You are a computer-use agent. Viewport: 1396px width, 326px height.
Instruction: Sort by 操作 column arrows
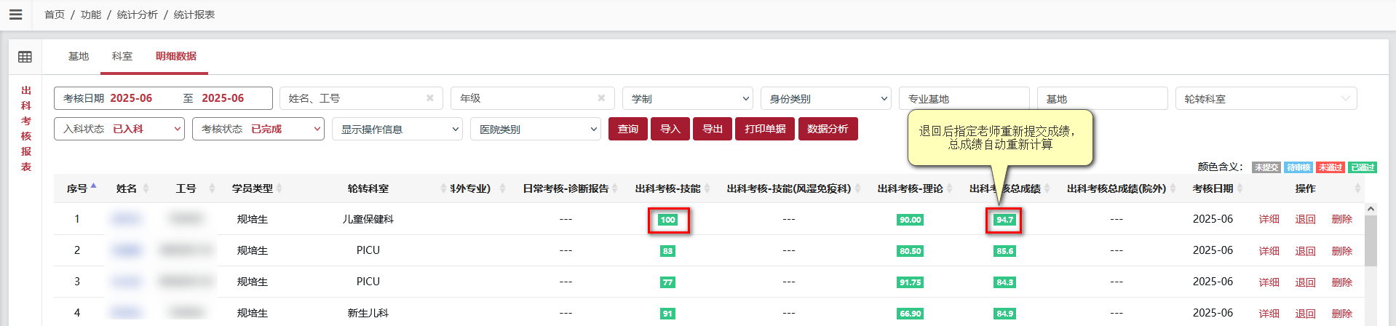tap(1357, 188)
